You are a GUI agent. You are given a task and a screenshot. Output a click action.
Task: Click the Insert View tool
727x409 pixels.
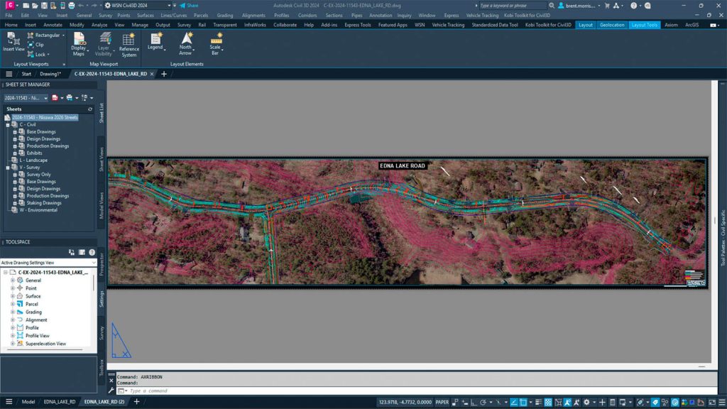coord(13,41)
